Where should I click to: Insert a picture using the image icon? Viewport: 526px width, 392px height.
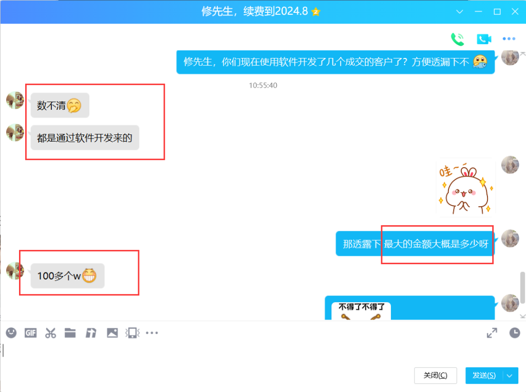pos(112,333)
